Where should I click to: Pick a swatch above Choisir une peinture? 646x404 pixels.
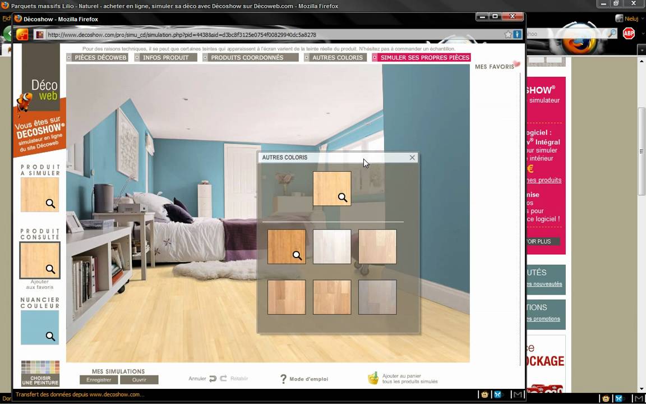coord(39,366)
